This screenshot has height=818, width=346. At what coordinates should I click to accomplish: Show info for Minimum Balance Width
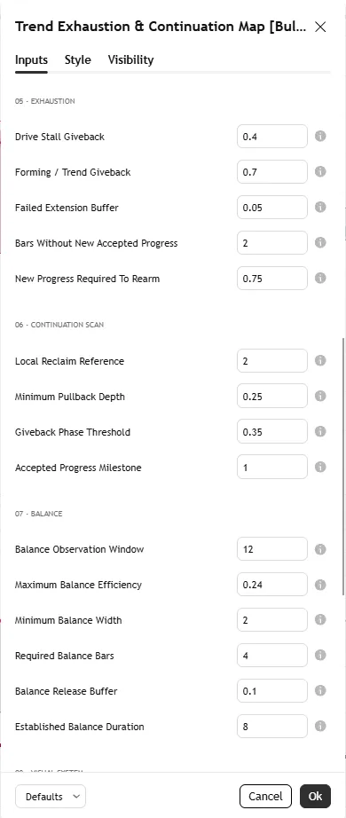point(320,620)
